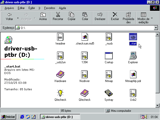This screenshot has height=120, width=160.
Task: Click the scroll down arrow in file list
Action: (157, 105)
